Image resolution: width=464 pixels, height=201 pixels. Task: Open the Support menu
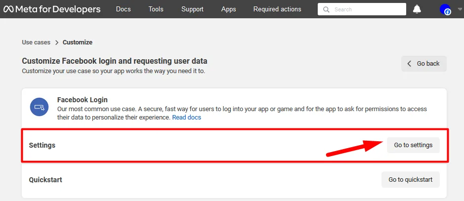(192, 9)
